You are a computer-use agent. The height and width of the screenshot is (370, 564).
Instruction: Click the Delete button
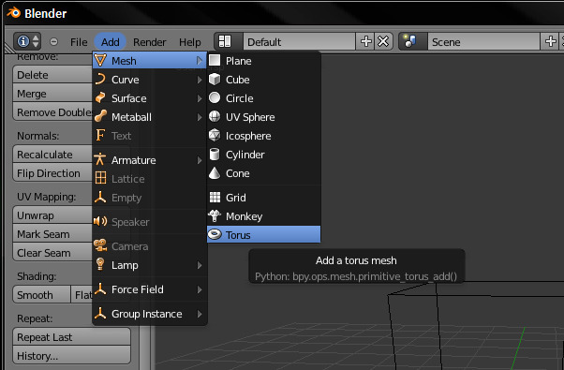point(52,75)
